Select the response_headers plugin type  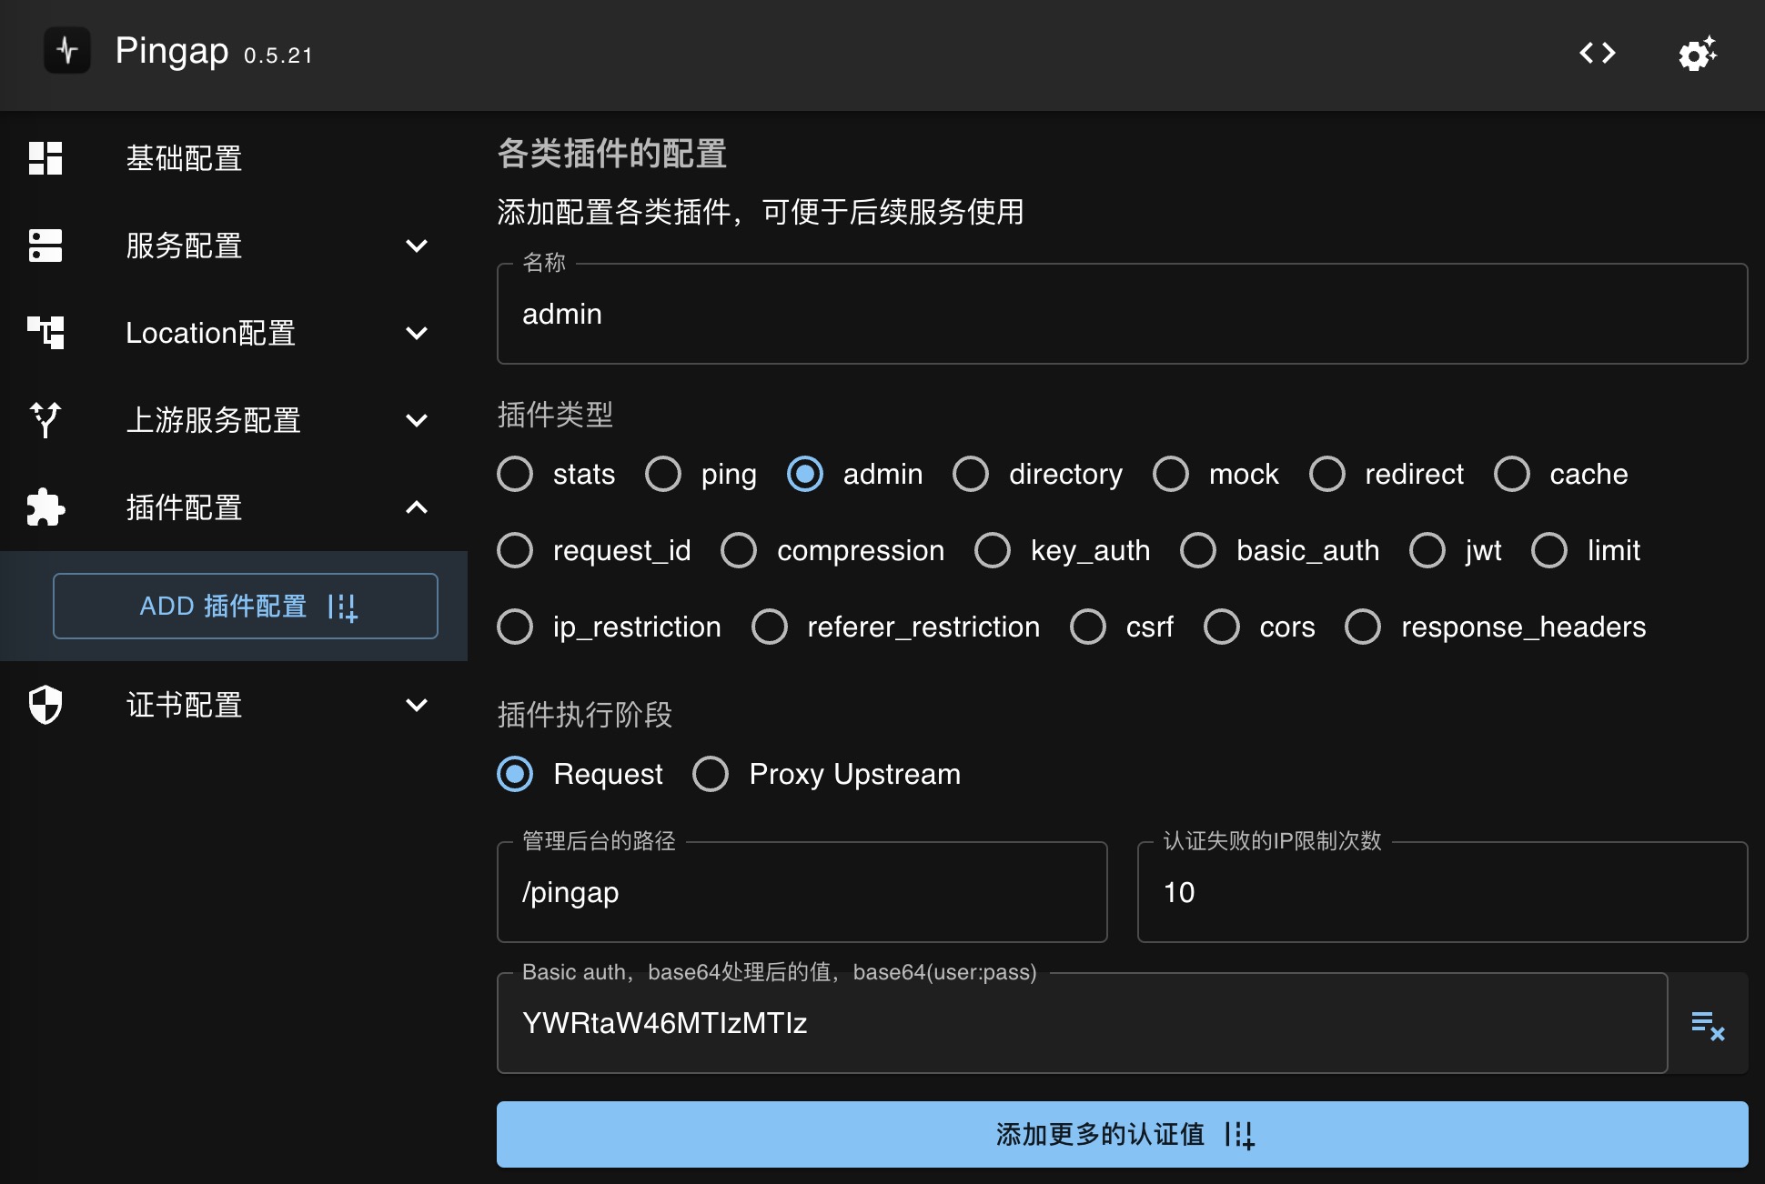1363,627
